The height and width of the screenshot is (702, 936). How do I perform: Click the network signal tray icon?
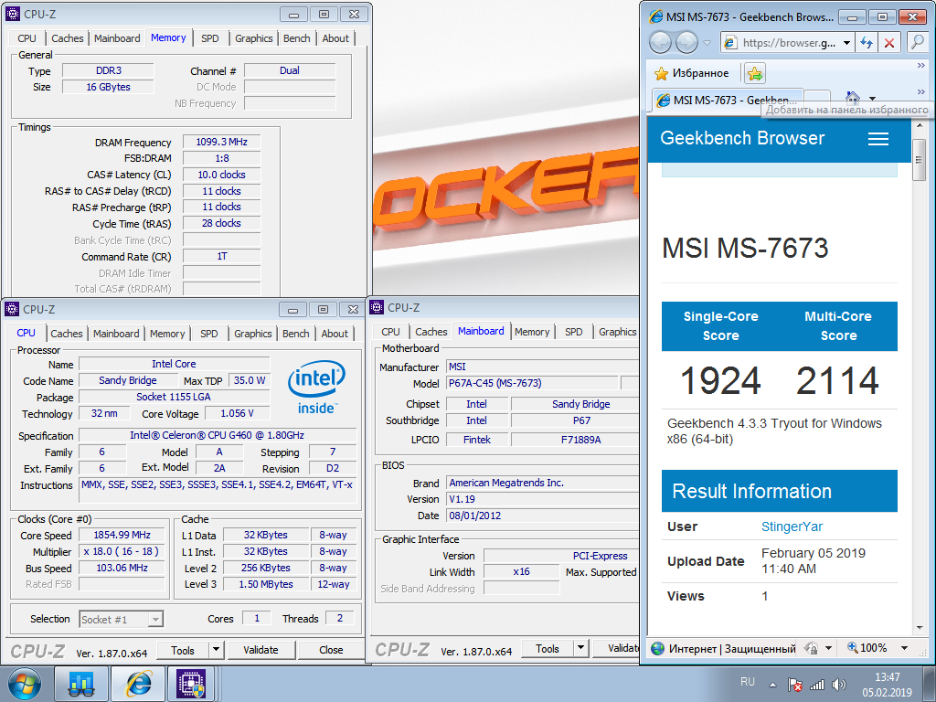pyautogui.click(x=816, y=685)
